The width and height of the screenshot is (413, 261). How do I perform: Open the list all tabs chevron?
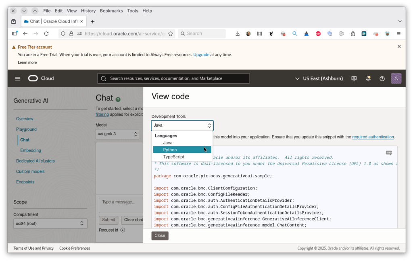click(x=400, y=21)
